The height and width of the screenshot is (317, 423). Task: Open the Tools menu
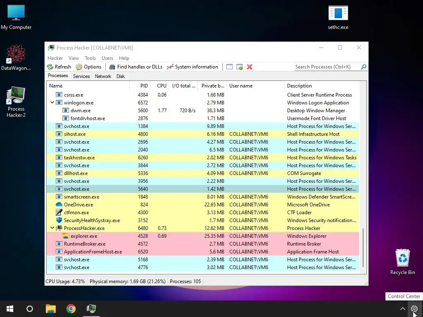[90, 58]
